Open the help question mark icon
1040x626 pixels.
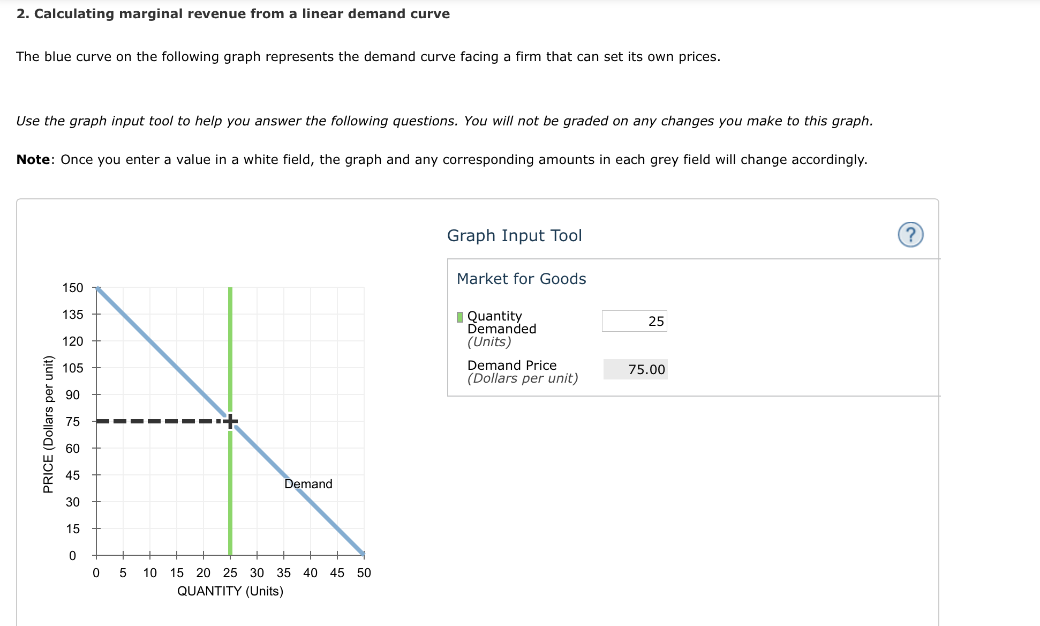click(x=910, y=235)
